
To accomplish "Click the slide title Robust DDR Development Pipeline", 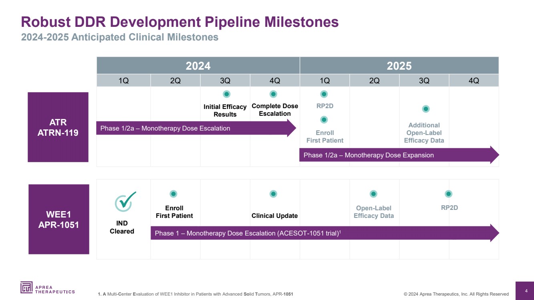I will click(179, 22).
